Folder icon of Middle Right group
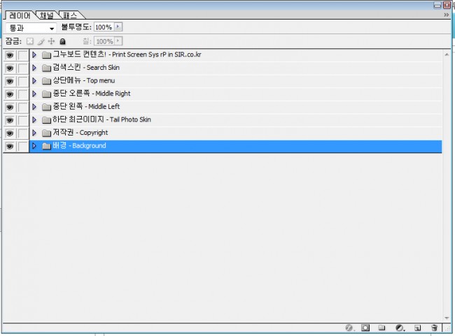455x336 pixels. point(46,94)
